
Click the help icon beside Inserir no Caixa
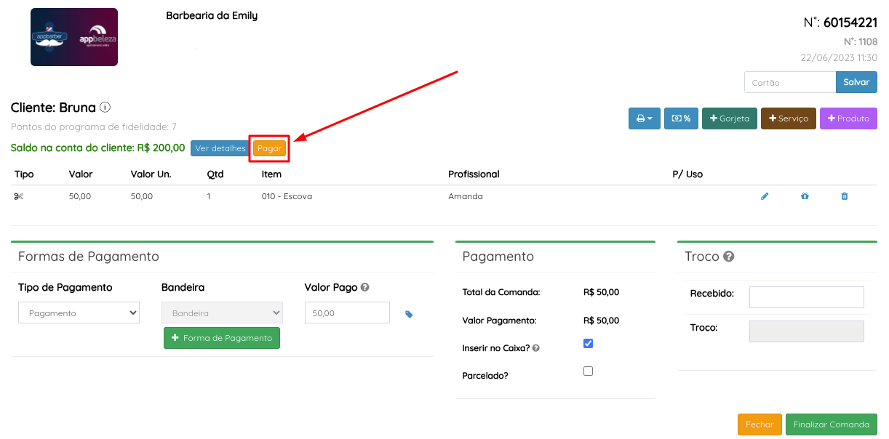(536, 348)
